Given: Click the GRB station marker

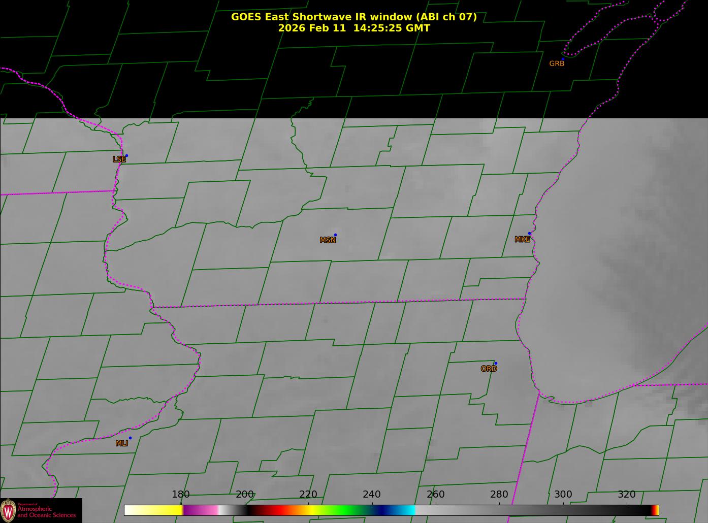Looking at the screenshot, I should [563, 59].
